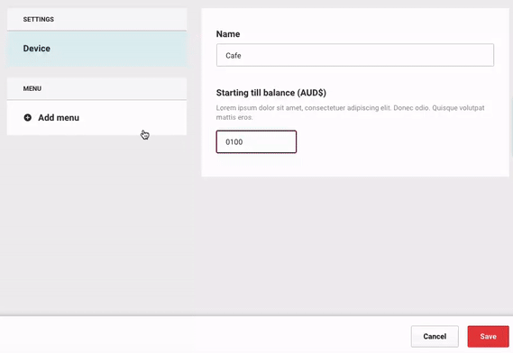
Task: Click the Name input field containing Cafe
Action: point(355,55)
